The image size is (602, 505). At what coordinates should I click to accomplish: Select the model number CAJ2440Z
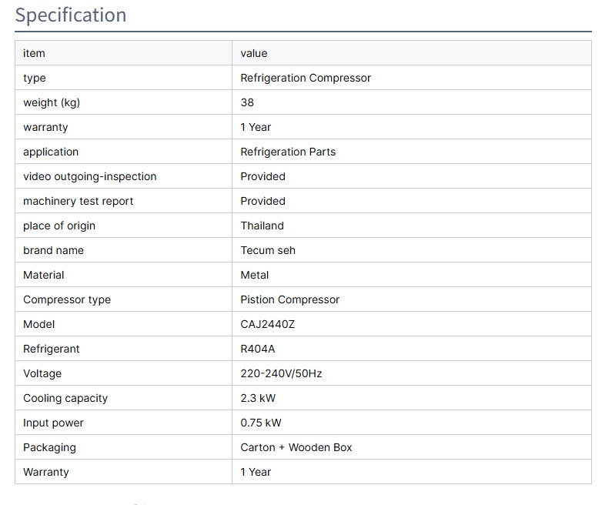268,324
